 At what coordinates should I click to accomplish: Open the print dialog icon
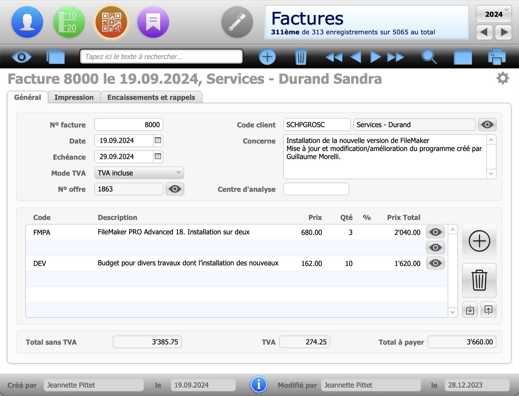pos(497,57)
